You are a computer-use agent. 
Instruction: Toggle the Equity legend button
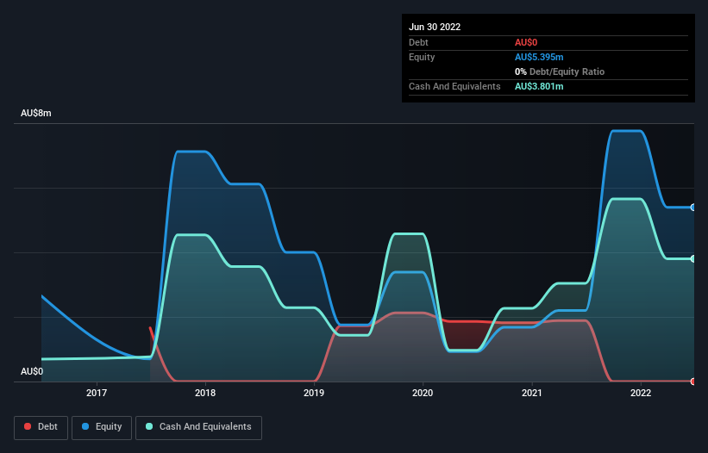[x=102, y=427]
